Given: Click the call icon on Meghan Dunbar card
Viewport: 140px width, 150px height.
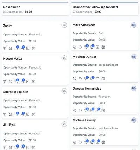Looking at the screenshot, I should click(x=74, y=79).
